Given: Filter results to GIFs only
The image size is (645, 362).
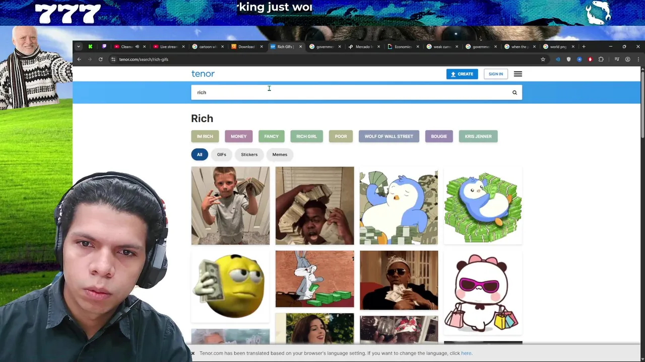Looking at the screenshot, I should tap(222, 154).
